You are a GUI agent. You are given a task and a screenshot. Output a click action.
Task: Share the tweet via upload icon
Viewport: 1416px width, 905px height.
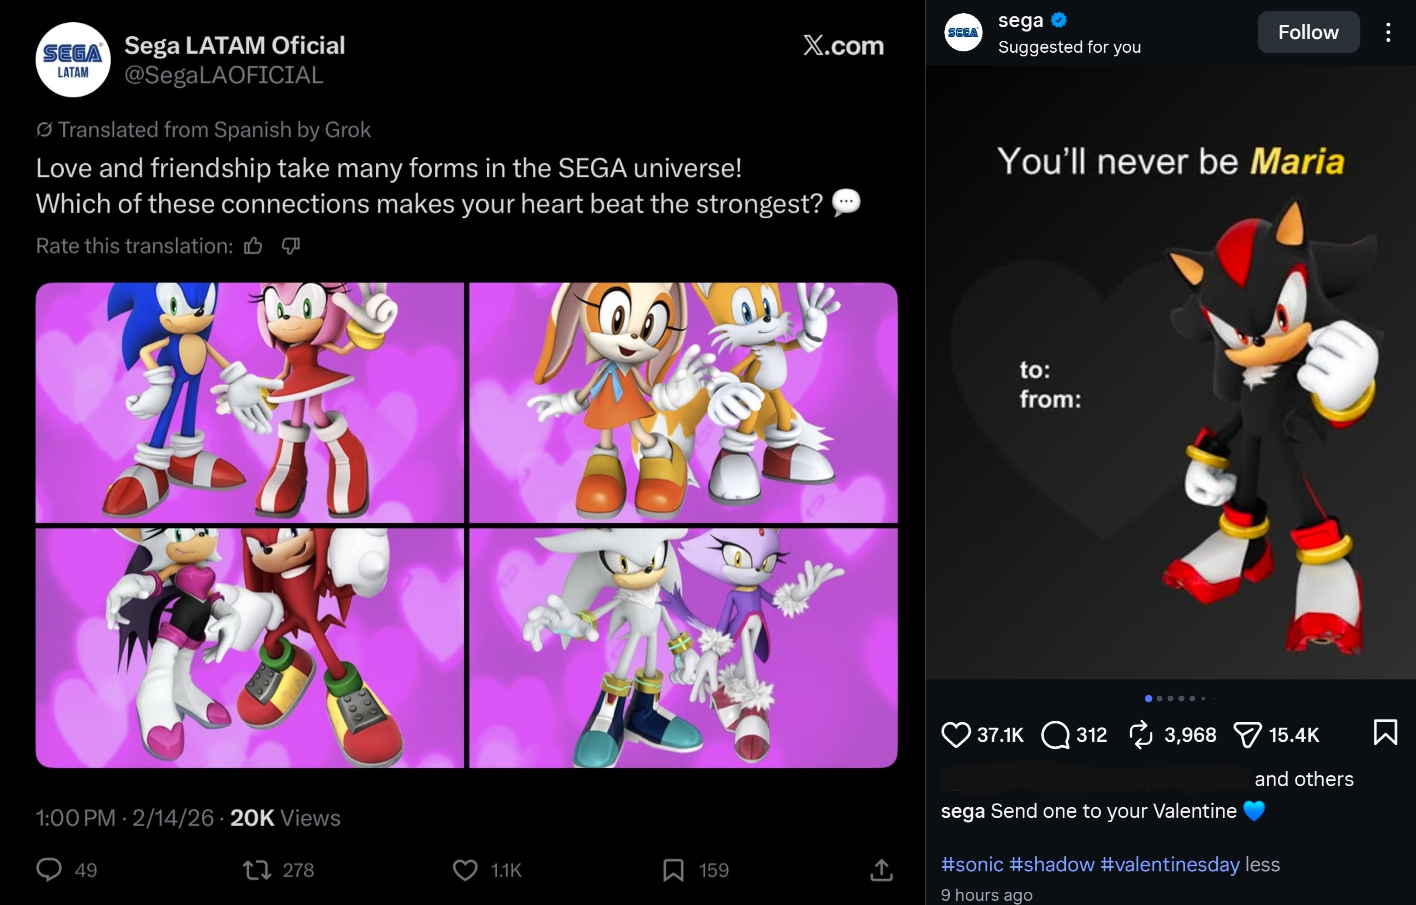point(881,870)
